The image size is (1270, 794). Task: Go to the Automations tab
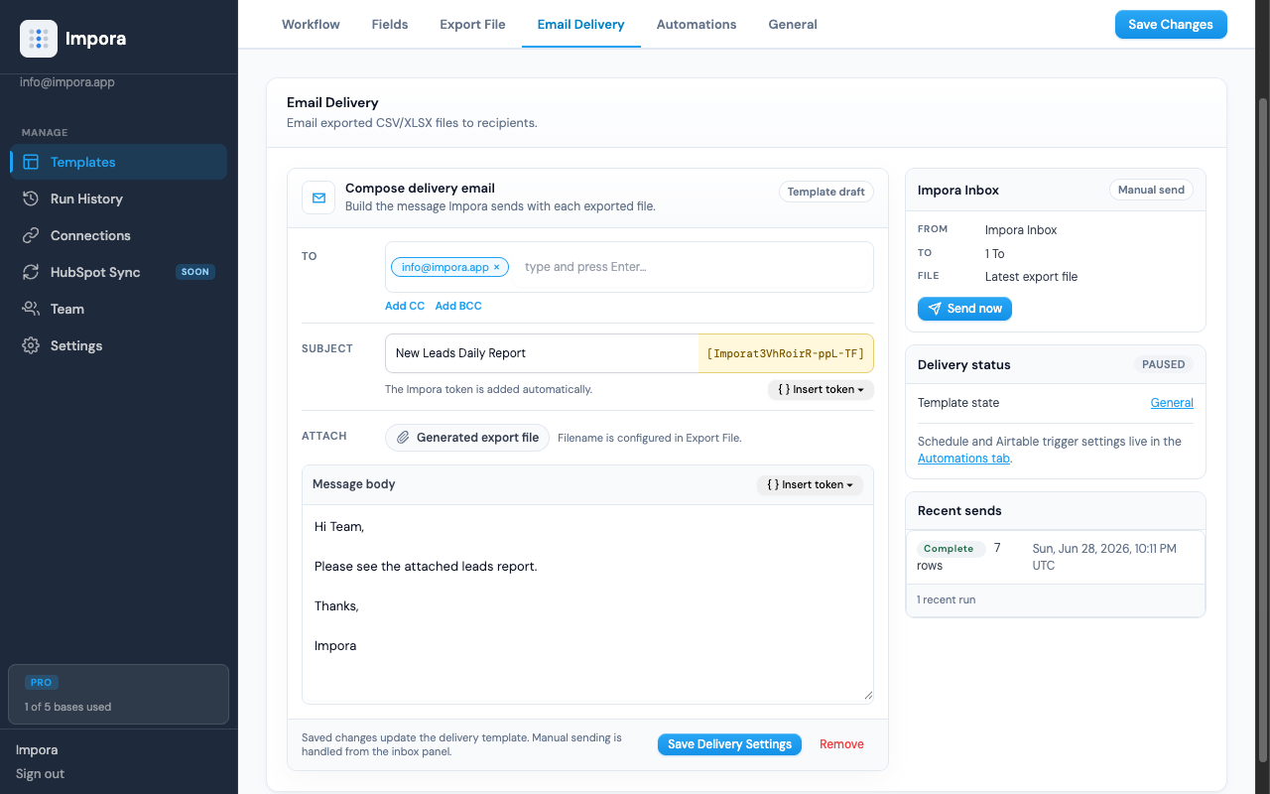pos(697,24)
